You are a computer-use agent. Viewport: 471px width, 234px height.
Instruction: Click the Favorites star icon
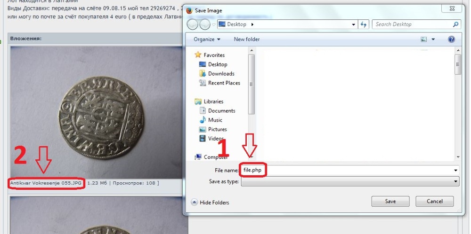tap(198, 55)
